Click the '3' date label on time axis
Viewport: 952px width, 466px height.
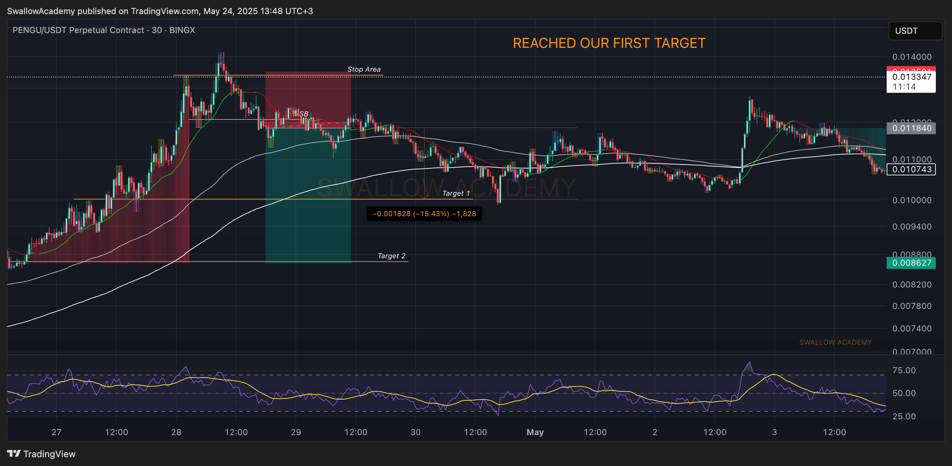(x=775, y=432)
